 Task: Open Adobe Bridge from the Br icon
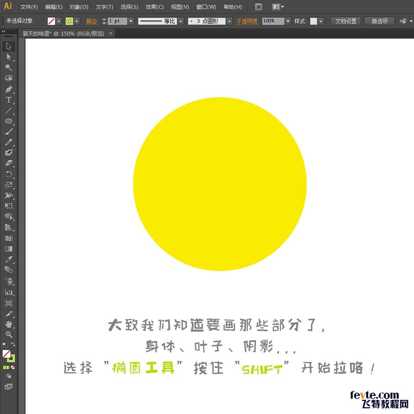tap(259, 7)
